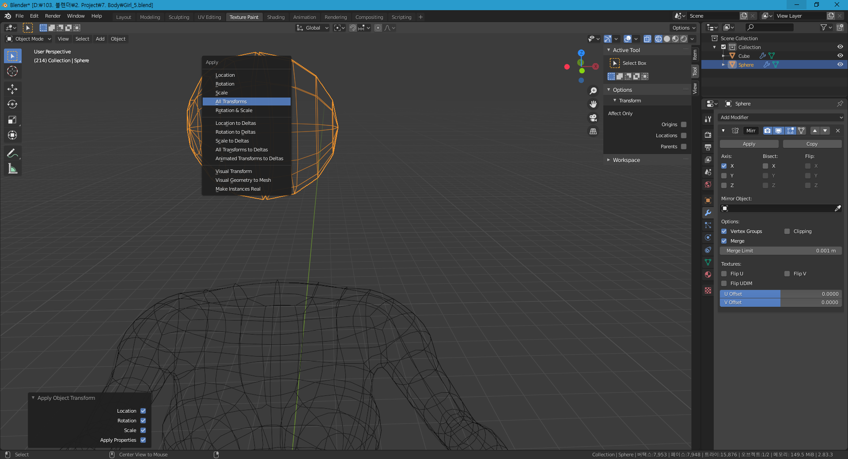848x459 pixels.
Task: Expand the Sphere item in outliner
Action: point(723,64)
